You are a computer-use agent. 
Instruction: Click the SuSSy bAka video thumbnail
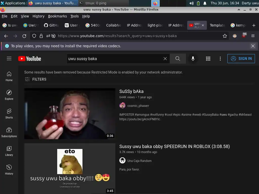point(70,113)
